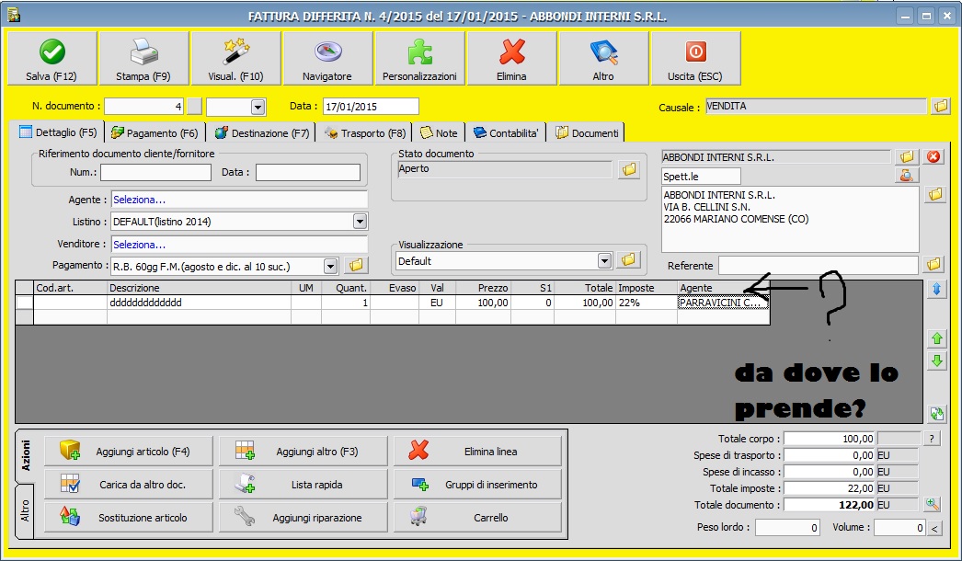Select the Altro vertical tab
Image resolution: width=962 pixels, height=561 pixels.
25,510
